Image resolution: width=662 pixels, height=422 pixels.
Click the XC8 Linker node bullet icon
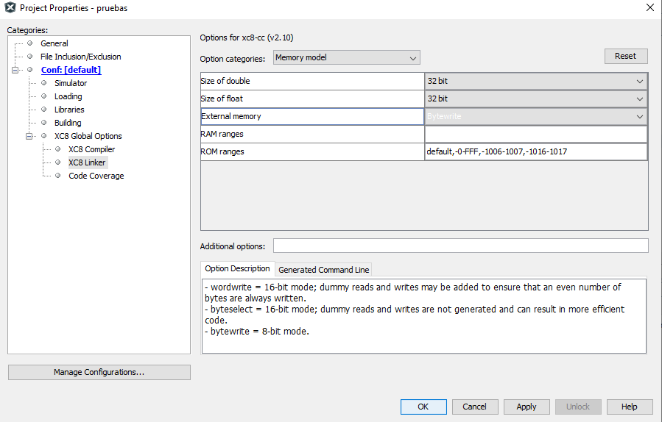click(58, 162)
